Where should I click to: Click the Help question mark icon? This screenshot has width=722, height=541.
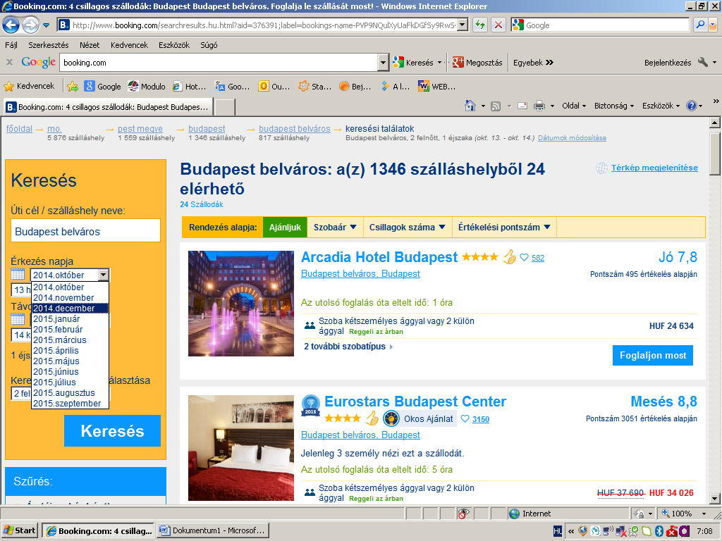[691, 106]
